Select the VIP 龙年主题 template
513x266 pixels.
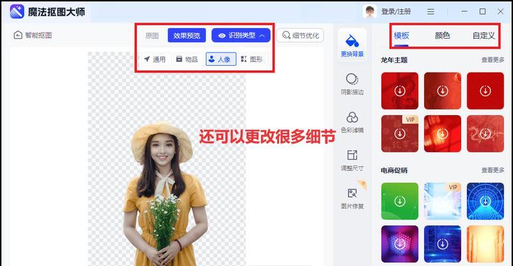(x=400, y=134)
